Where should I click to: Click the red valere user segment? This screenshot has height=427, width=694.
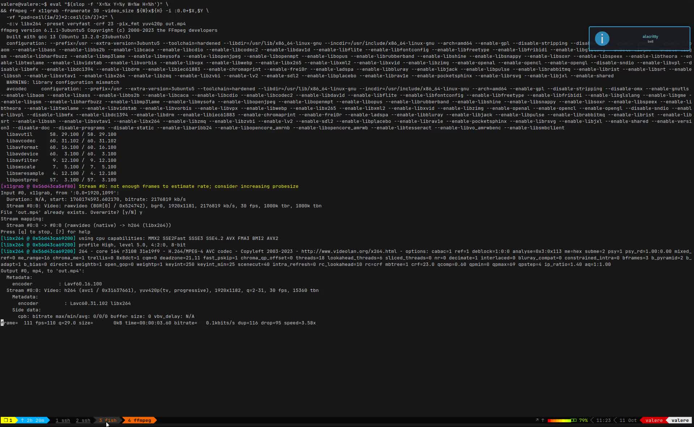point(654,420)
